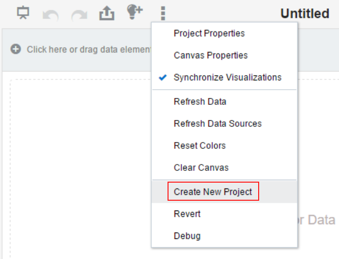This screenshot has width=339, height=259.
Task: Click the plus circle add filter icon
Action: [x=16, y=49]
